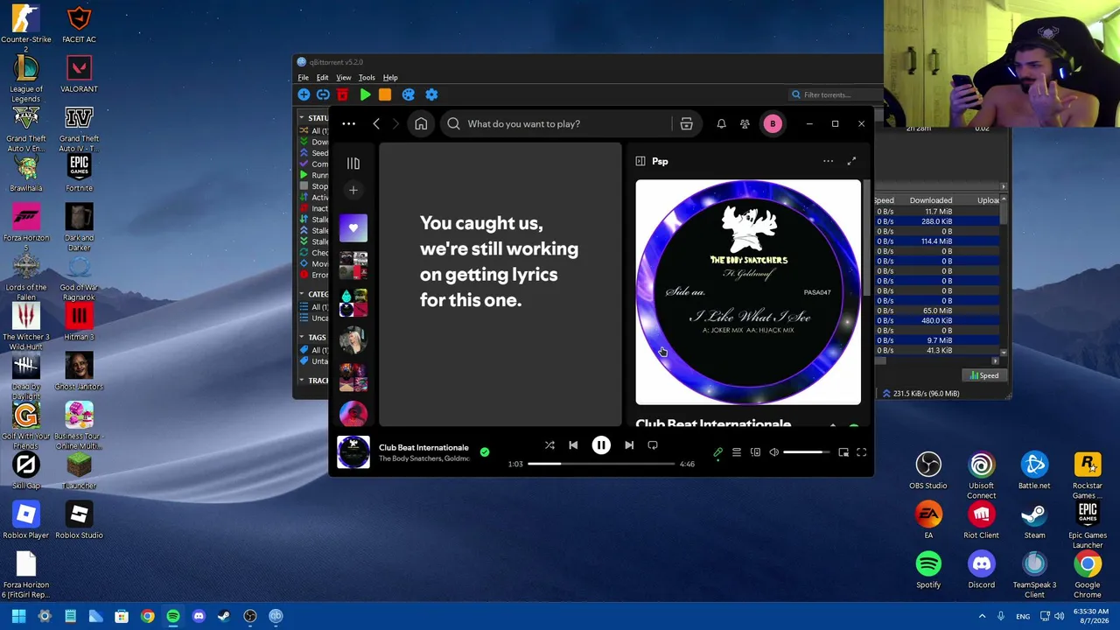
Task: Go to Spotify Home
Action: pyautogui.click(x=421, y=124)
